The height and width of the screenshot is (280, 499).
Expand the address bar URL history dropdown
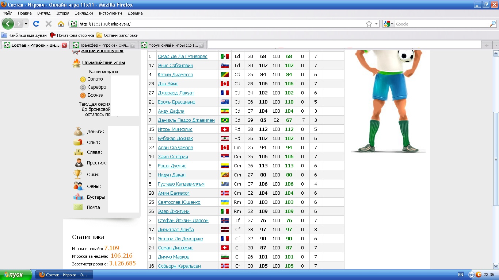[377, 24]
